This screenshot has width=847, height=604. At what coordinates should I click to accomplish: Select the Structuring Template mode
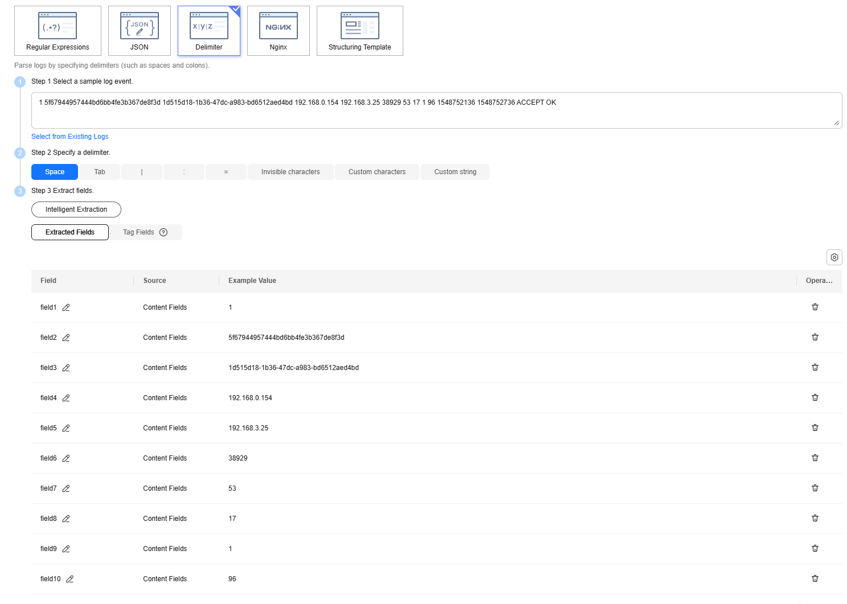(x=359, y=31)
